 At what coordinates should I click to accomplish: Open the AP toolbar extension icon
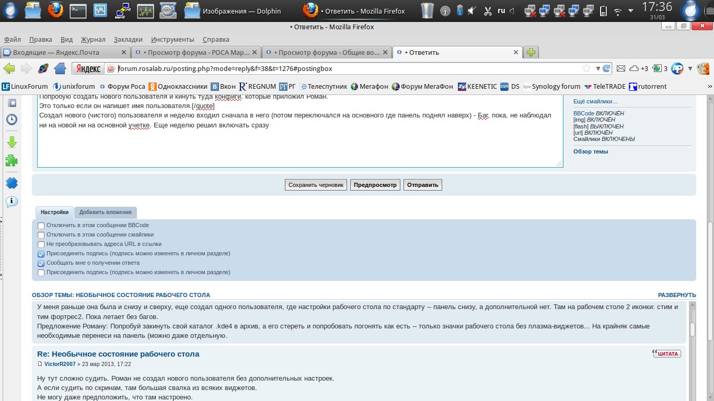677,68
